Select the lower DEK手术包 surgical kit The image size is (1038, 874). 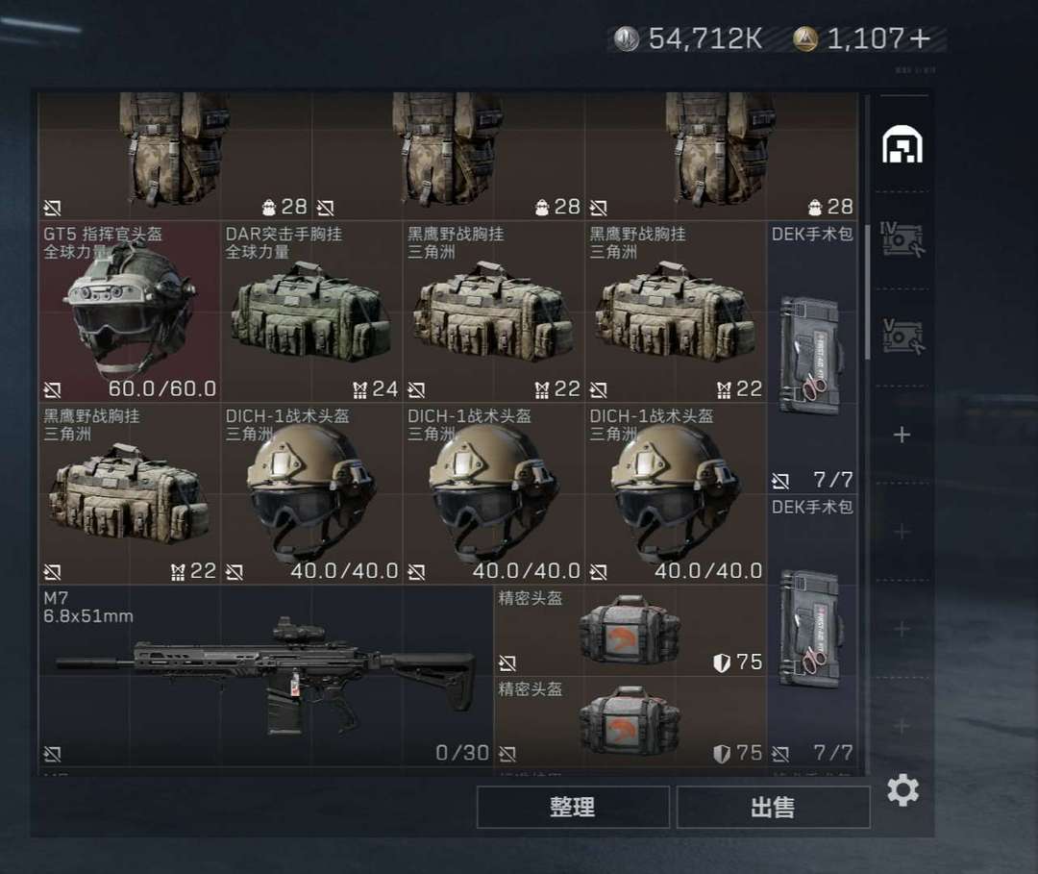pos(812,631)
